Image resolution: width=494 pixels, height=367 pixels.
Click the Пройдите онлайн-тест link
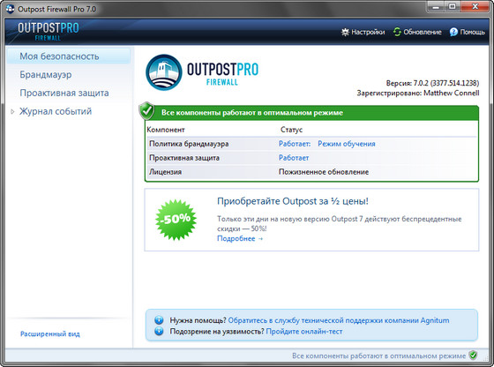304,332
